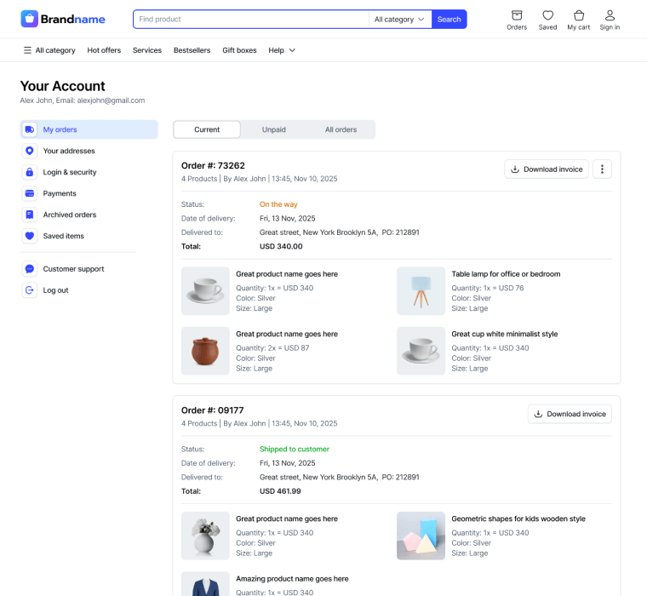Image resolution: width=647 pixels, height=596 pixels.
Task: Click the 'On the way' status text
Action: tap(278, 204)
